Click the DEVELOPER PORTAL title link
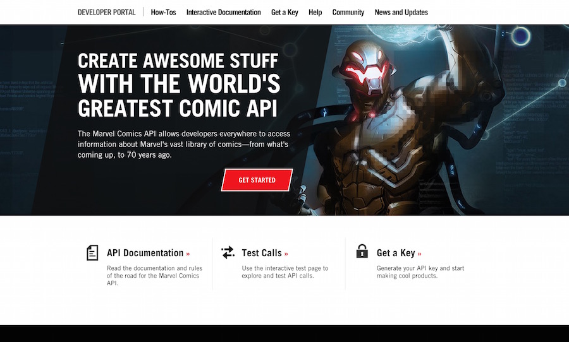The height and width of the screenshot is (342, 569). click(107, 13)
